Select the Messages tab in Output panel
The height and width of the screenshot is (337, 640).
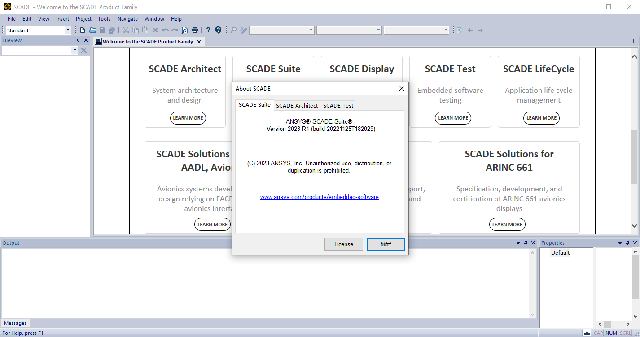point(15,323)
